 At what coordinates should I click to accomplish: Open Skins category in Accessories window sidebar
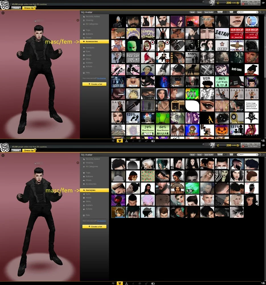pos(88,59)
